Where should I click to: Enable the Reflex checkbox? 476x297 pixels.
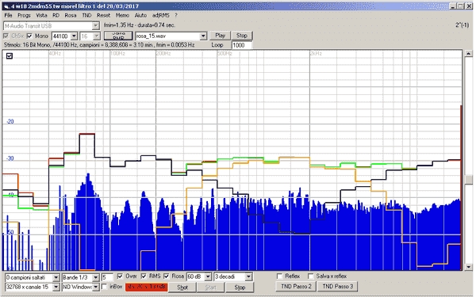[x=279, y=276]
